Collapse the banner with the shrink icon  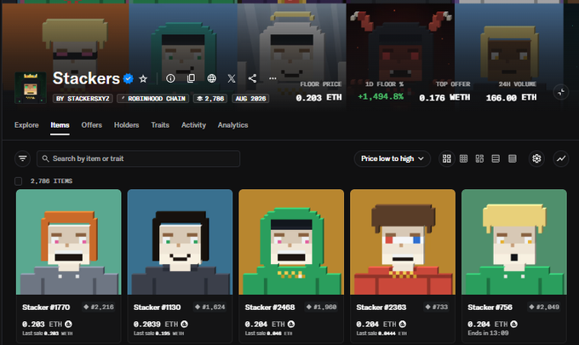[x=561, y=92]
